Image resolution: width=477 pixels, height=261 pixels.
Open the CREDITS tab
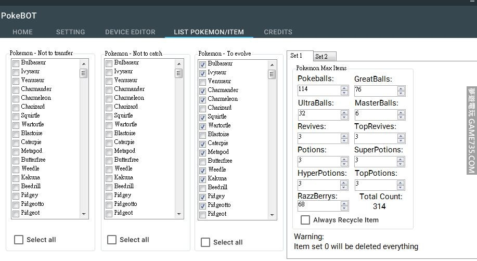(x=278, y=32)
